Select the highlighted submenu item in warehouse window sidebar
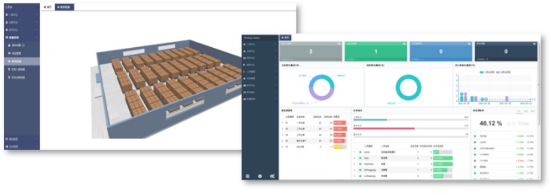Screen dimensions: 551x195 (x=22, y=61)
